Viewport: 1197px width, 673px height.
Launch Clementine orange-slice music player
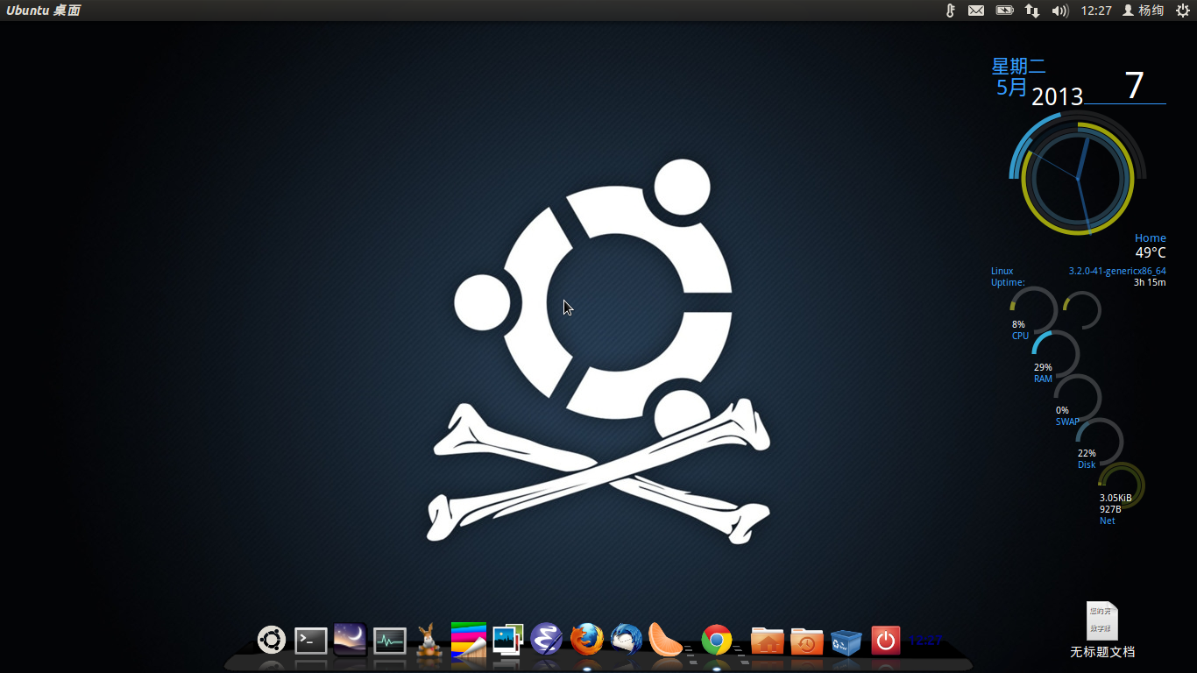665,640
